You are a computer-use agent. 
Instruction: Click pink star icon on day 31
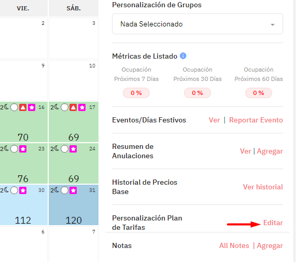73,190
